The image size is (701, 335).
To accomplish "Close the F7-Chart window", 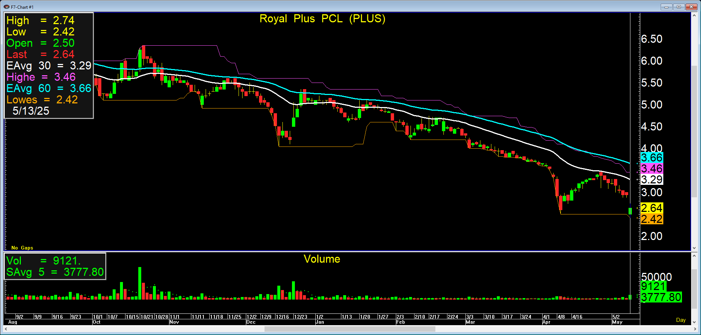I will 691,7.
